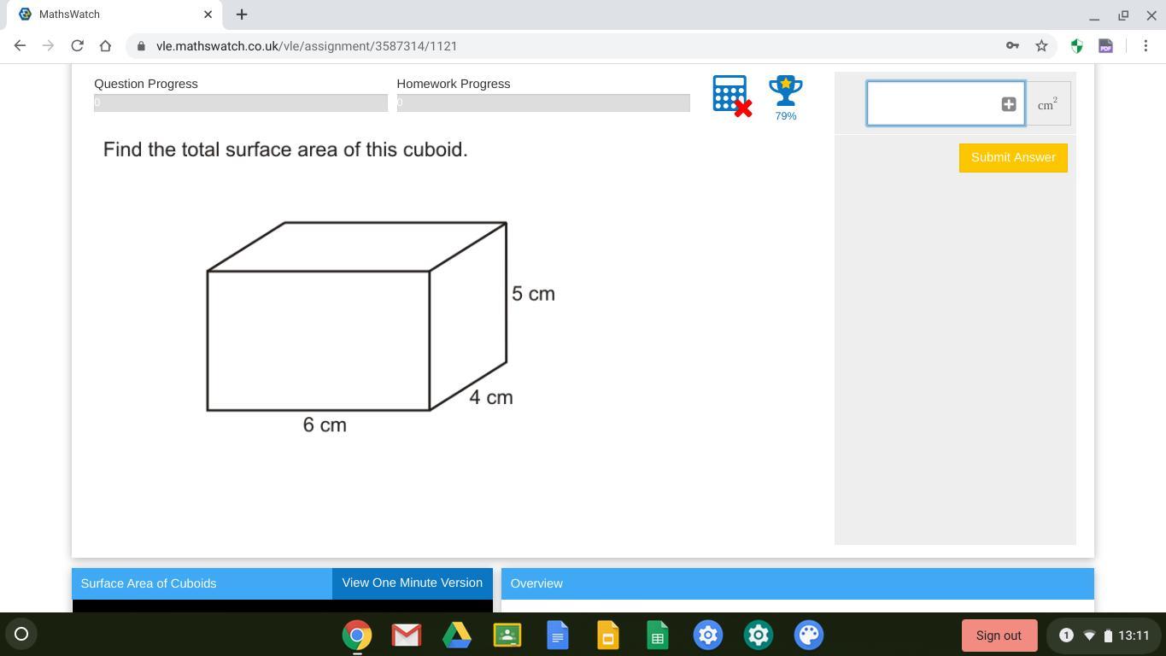Click the address bar URL
The width and height of the screenshot is (1166, 656).
(307, 46)
